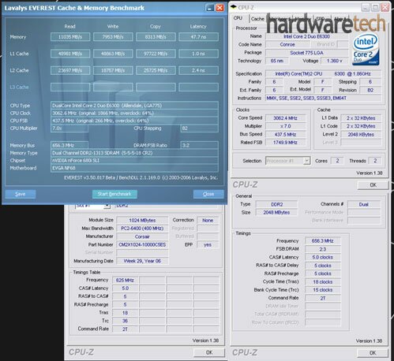This screenshot has width=394, height=361.
Task: Minimize the CPU-Z CPU window
Action: [366, 7]
